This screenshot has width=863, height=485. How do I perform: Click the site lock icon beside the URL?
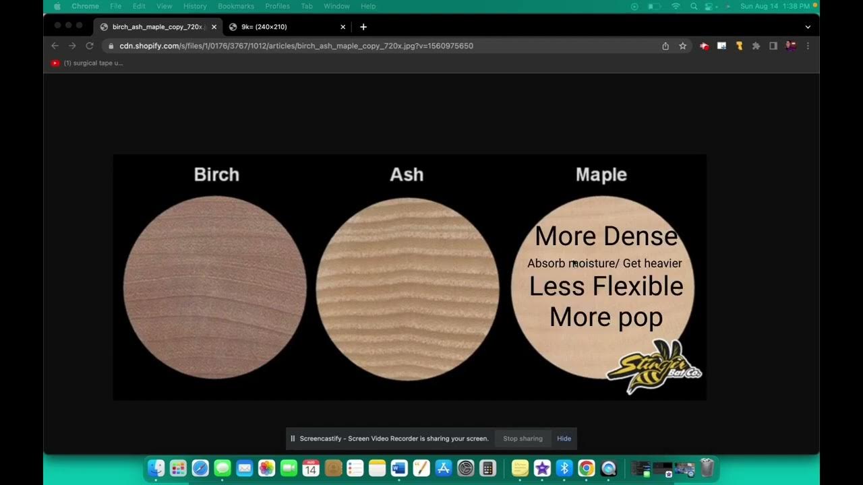pos(111,46)
